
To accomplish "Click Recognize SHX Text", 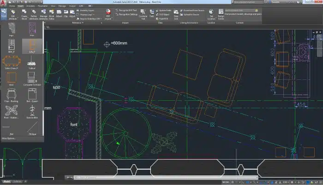I will point(126,10).
